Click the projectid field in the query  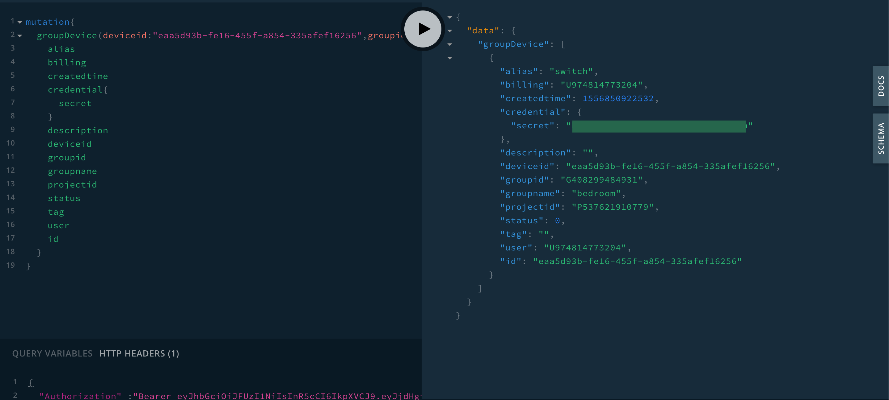coord(73,185)
